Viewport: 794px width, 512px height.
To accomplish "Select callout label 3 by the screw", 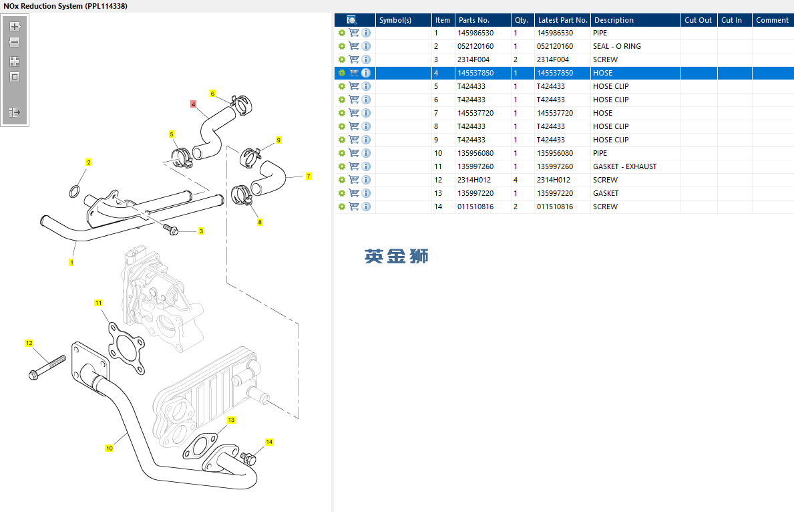I will coord(201,231).
